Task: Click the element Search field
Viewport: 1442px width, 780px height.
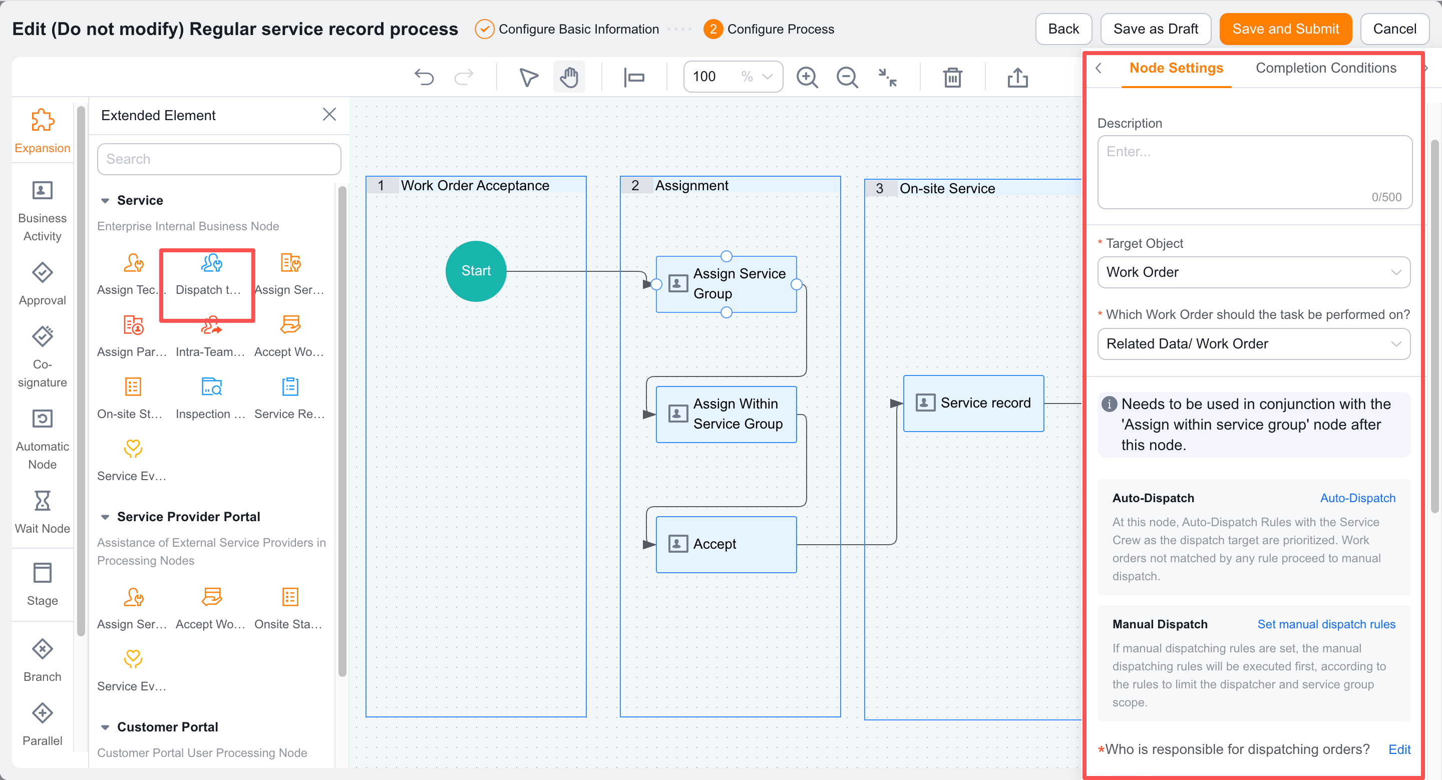Action: (219, 159)
